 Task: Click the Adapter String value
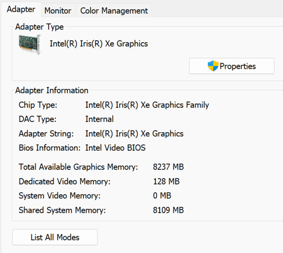[134, 134]
